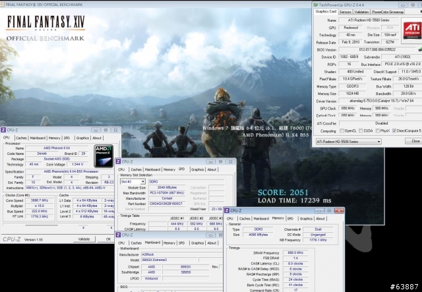Switch to the Validation tab in GPU-Z
Viewport: 422px width, 292px height.
tap(361, 12)
